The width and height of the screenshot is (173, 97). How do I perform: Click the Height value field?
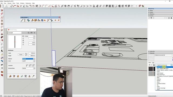32,56
